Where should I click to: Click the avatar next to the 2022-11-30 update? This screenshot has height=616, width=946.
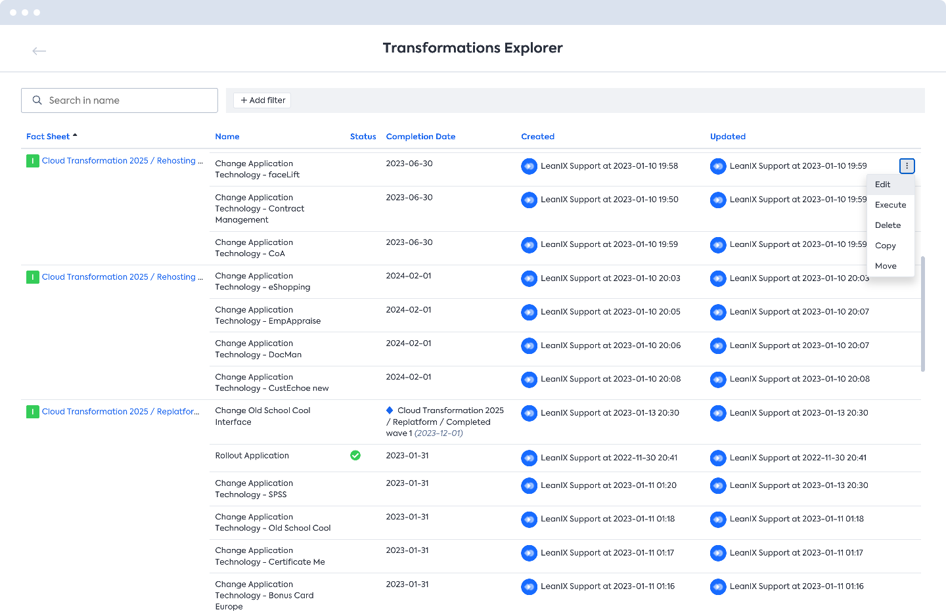[x=718, y=458]
